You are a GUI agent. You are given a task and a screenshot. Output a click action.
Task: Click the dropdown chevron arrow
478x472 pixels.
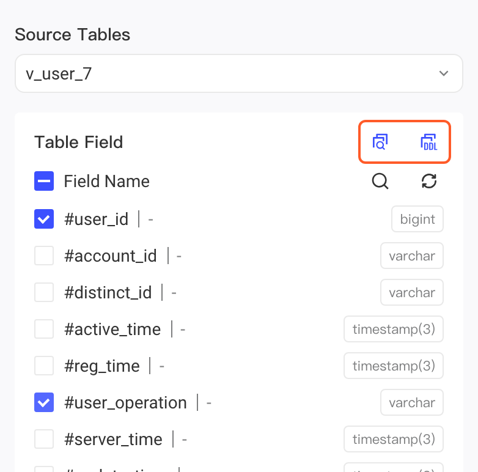coord(444,73)
